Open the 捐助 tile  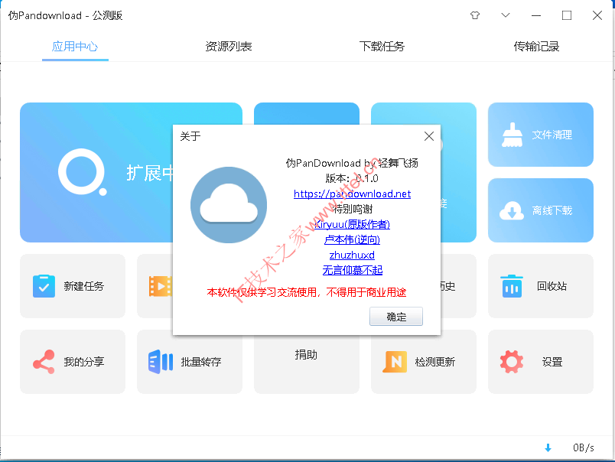point(306,362)
